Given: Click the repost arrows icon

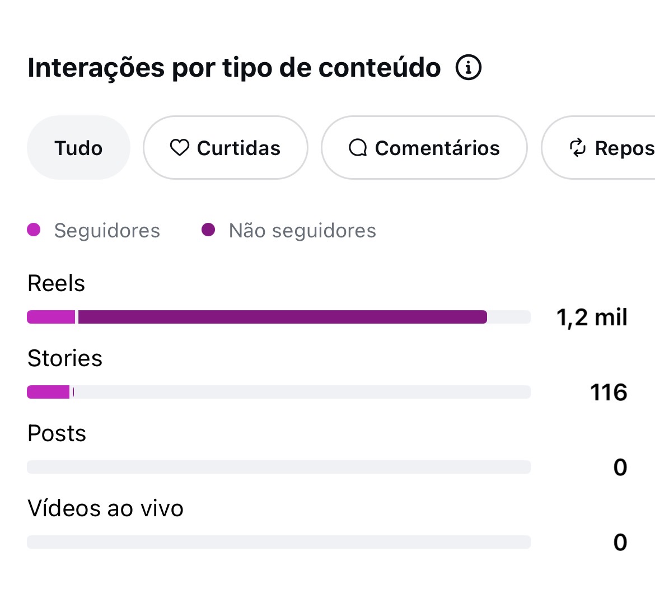Looking at the screenshot, I should click(x=578, y=147).
